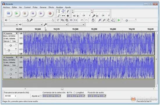160x105 pixels.
Task: Close the Amanda track with its X
Action: (x=4, y=33)
